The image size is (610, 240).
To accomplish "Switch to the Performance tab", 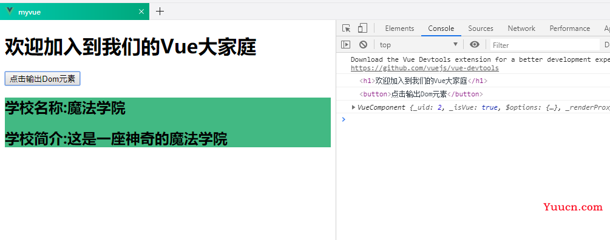I will point(569,28).
